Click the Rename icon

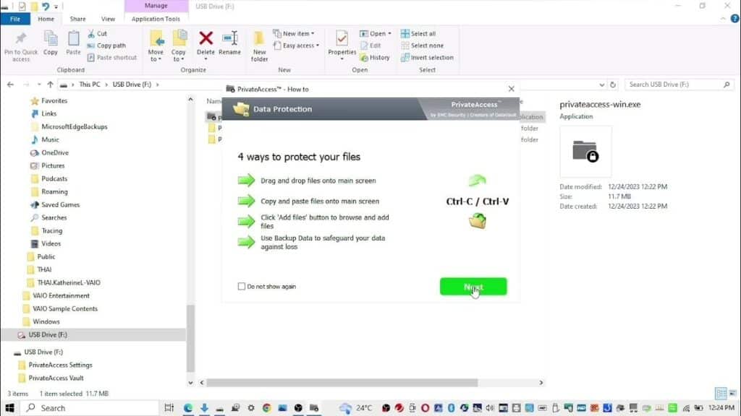tap(229, 38)
